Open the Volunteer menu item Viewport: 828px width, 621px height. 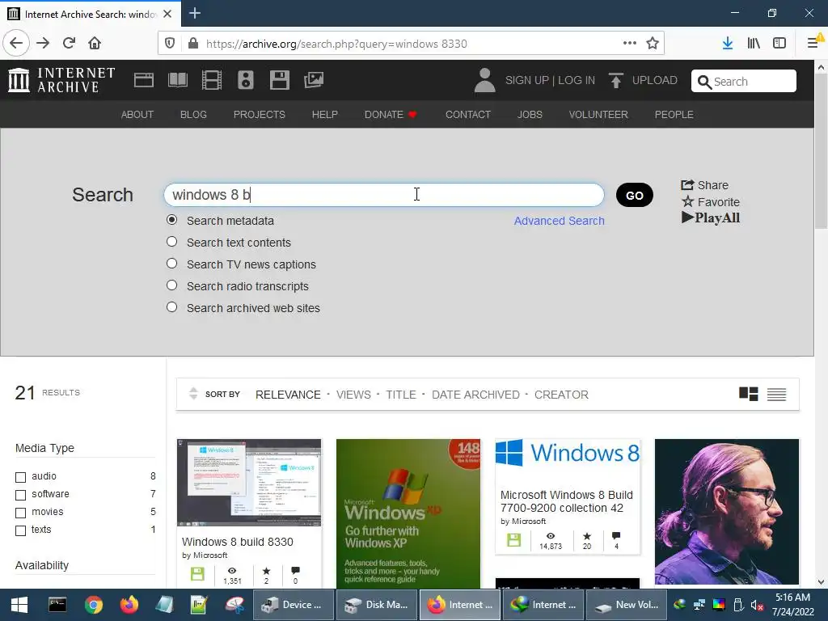point(598,115)
